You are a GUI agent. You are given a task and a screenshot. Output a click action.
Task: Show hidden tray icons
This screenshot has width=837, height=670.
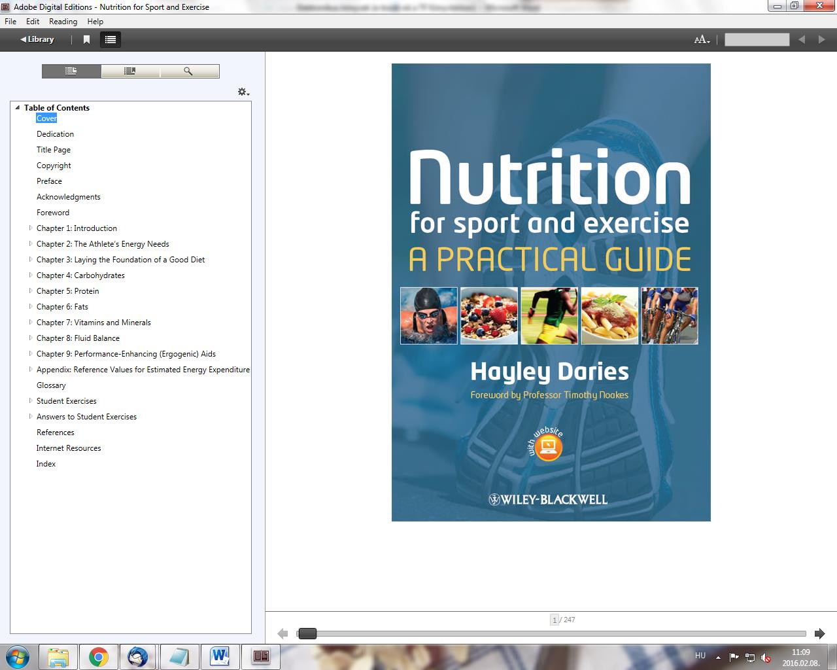coord(718,658)
